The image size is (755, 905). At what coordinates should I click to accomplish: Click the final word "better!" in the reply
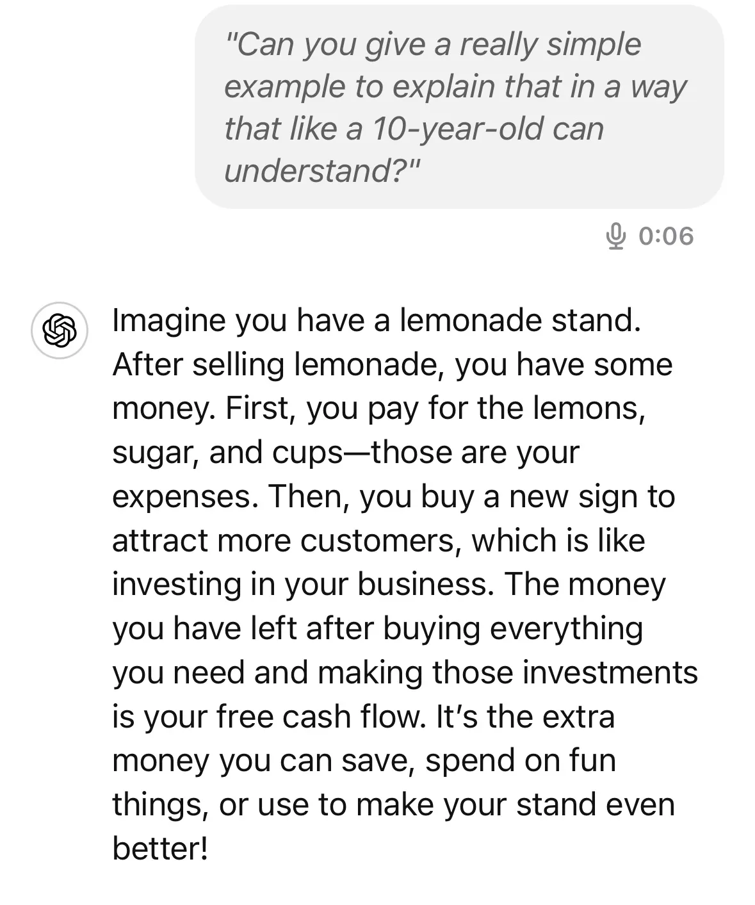point(160,849)
